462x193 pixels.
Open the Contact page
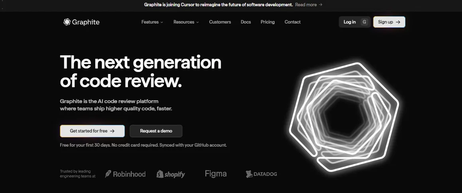pyautogui.click(x=292, y=22)
